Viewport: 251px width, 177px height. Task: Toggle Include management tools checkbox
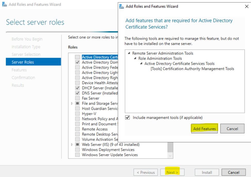coord(127,118)
